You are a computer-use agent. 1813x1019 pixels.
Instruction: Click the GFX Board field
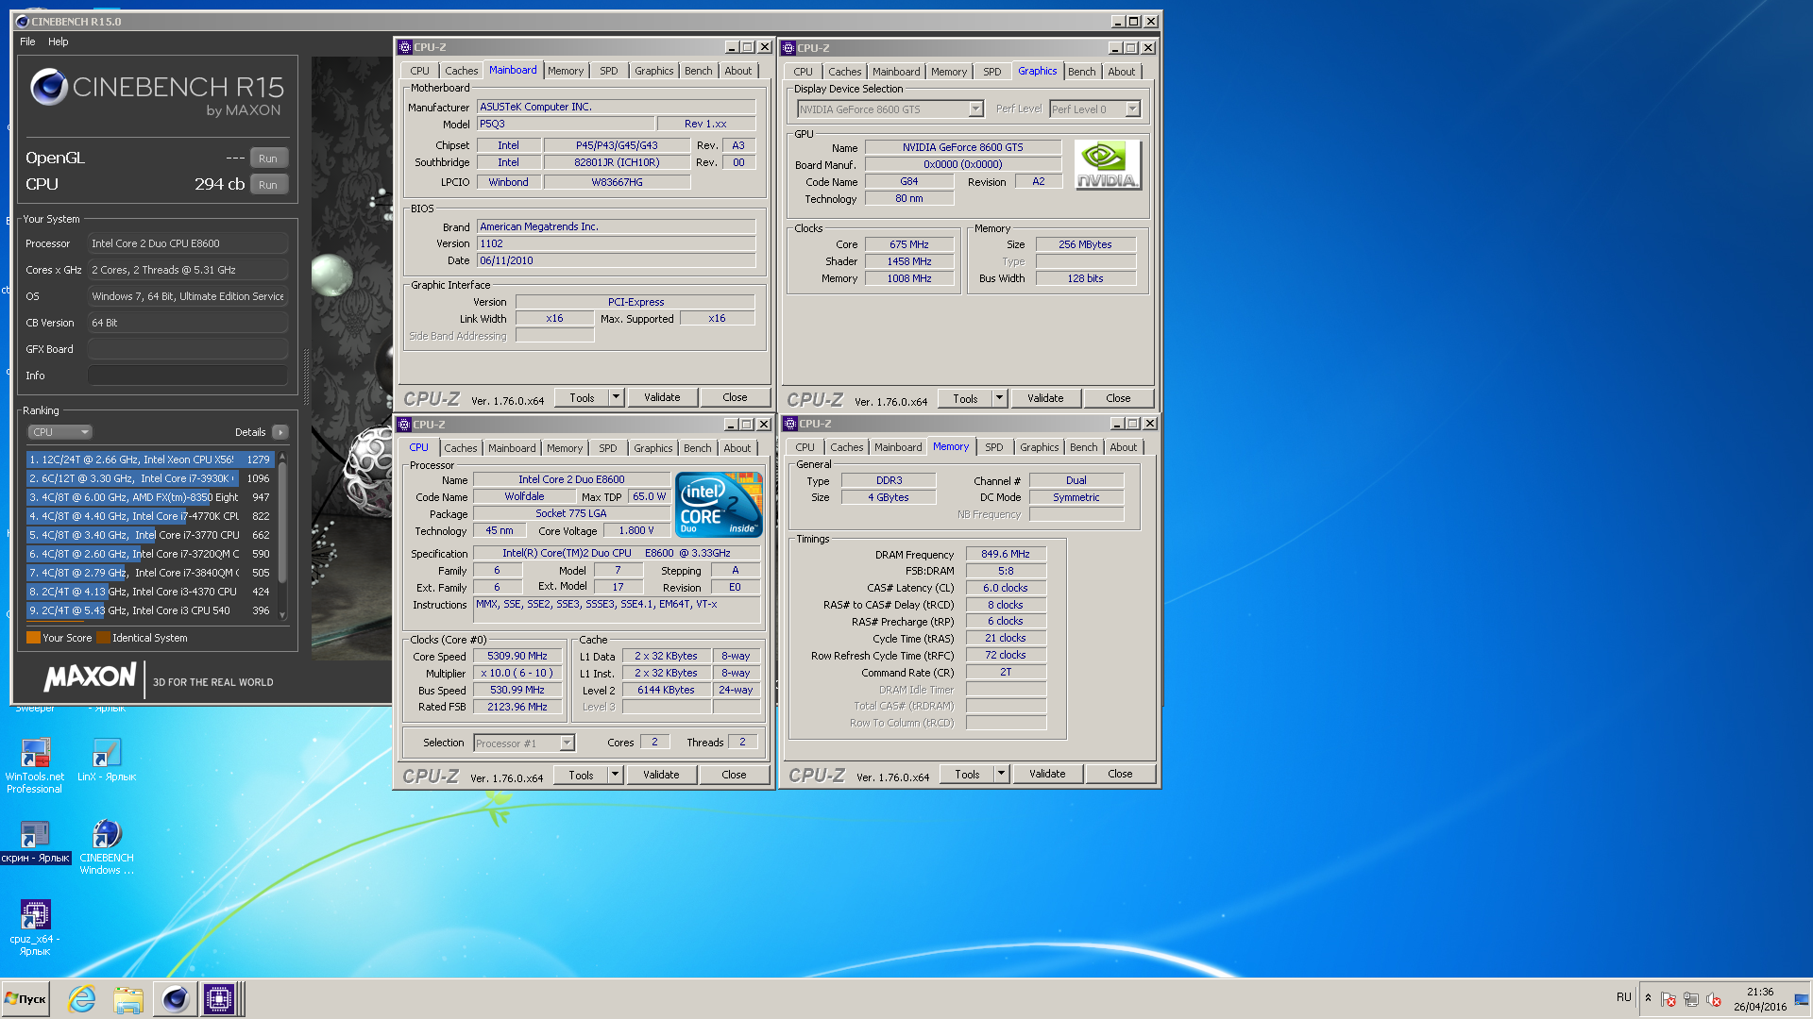coord(188,349)
